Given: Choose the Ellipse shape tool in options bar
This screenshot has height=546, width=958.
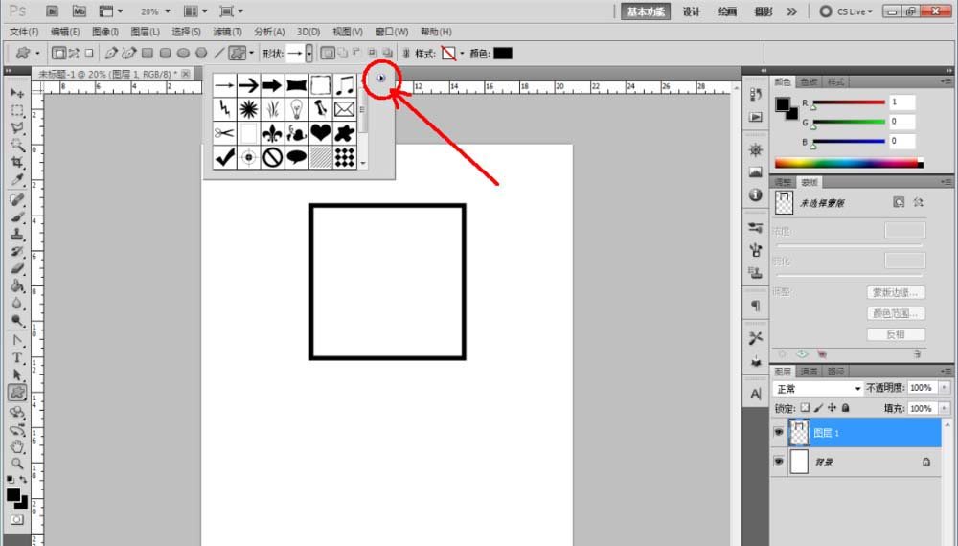Looking at the screenshot, I should point(183,54).
